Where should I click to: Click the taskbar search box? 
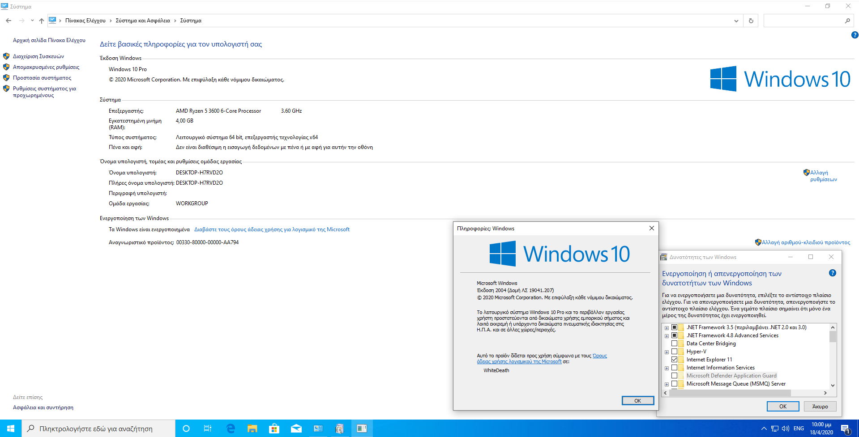pos(98,429)
